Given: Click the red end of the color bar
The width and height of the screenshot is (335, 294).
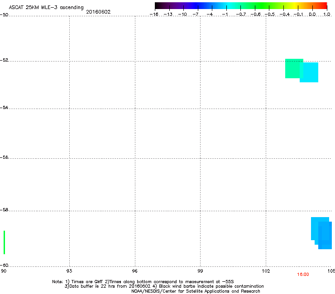Looking at the screenshot, I should (x=324, y=6).
